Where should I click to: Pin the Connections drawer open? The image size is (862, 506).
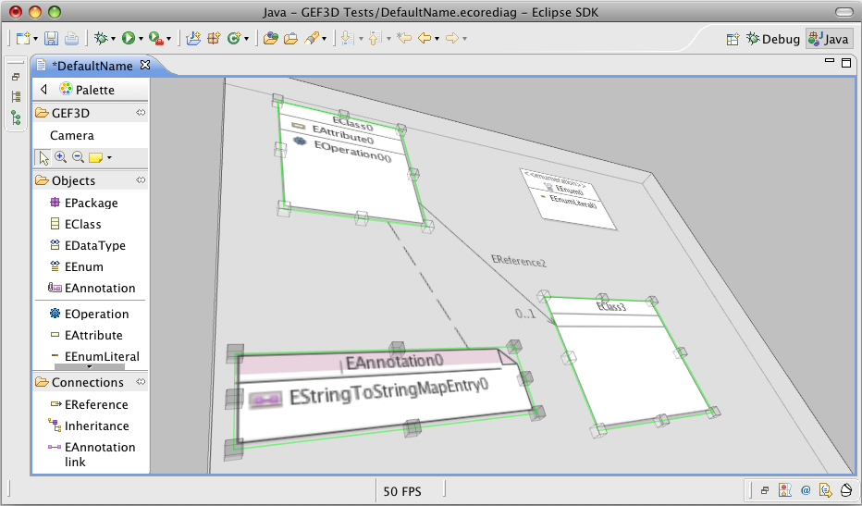coord(141,382)
